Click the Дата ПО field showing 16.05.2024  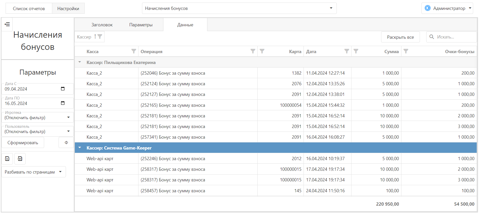[38, 103]
